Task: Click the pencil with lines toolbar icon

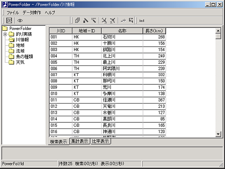Action: point(94,20)
